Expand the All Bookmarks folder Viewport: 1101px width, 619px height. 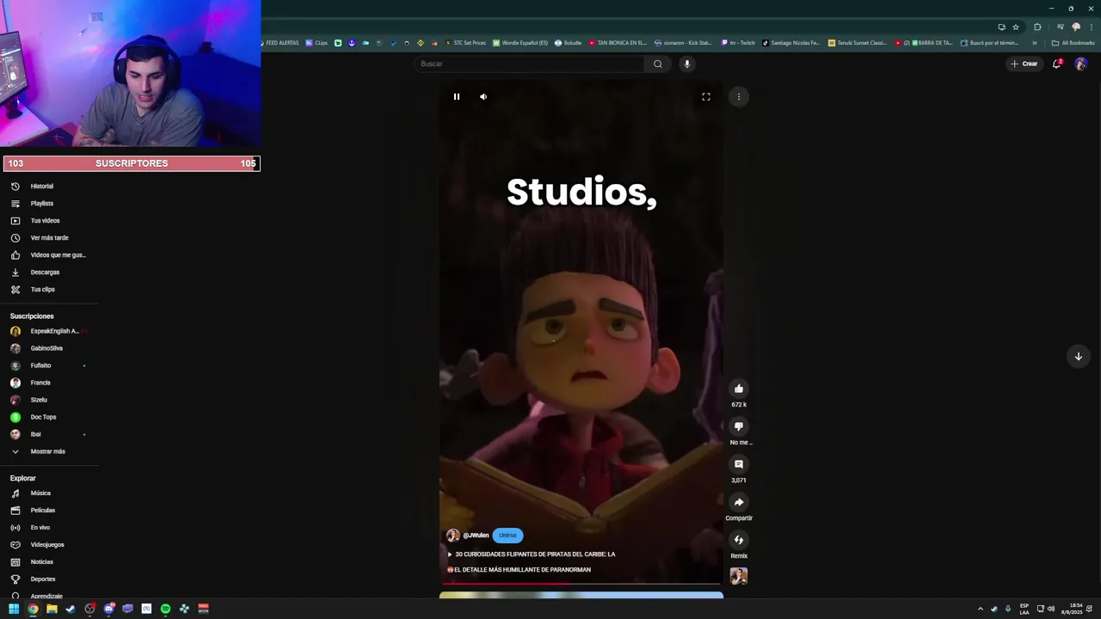point(1073,43)
